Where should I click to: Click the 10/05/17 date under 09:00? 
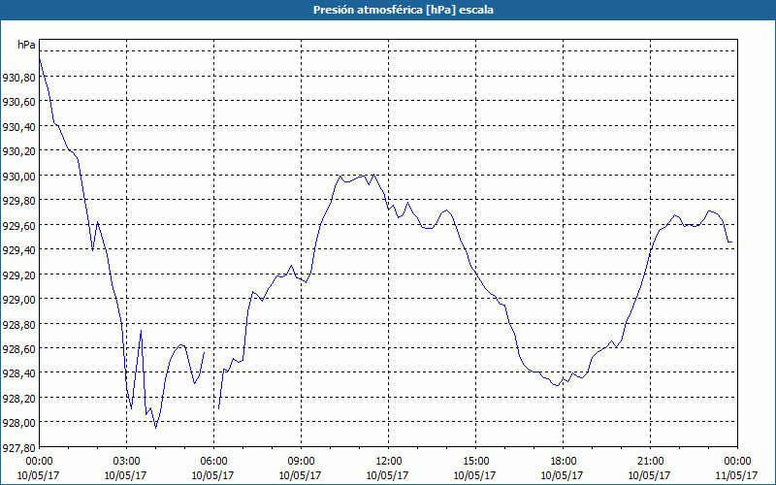pos(301,475)
